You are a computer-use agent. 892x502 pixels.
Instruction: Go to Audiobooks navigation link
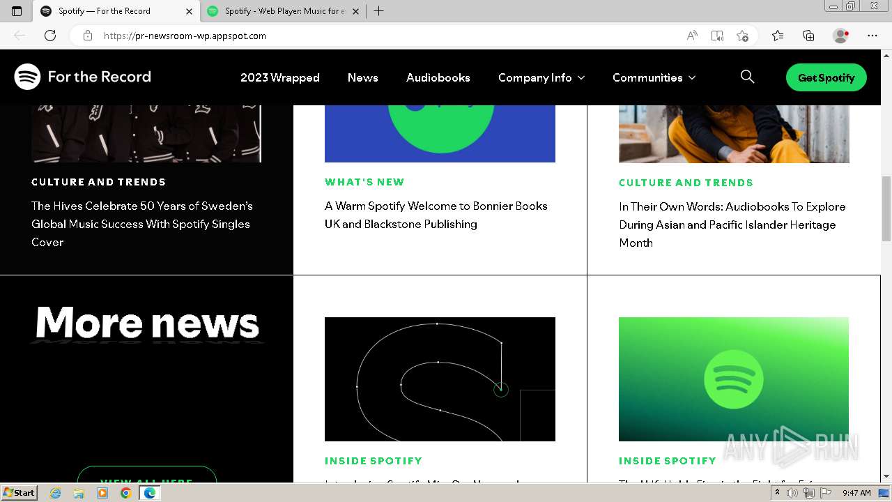pos(438,77)
